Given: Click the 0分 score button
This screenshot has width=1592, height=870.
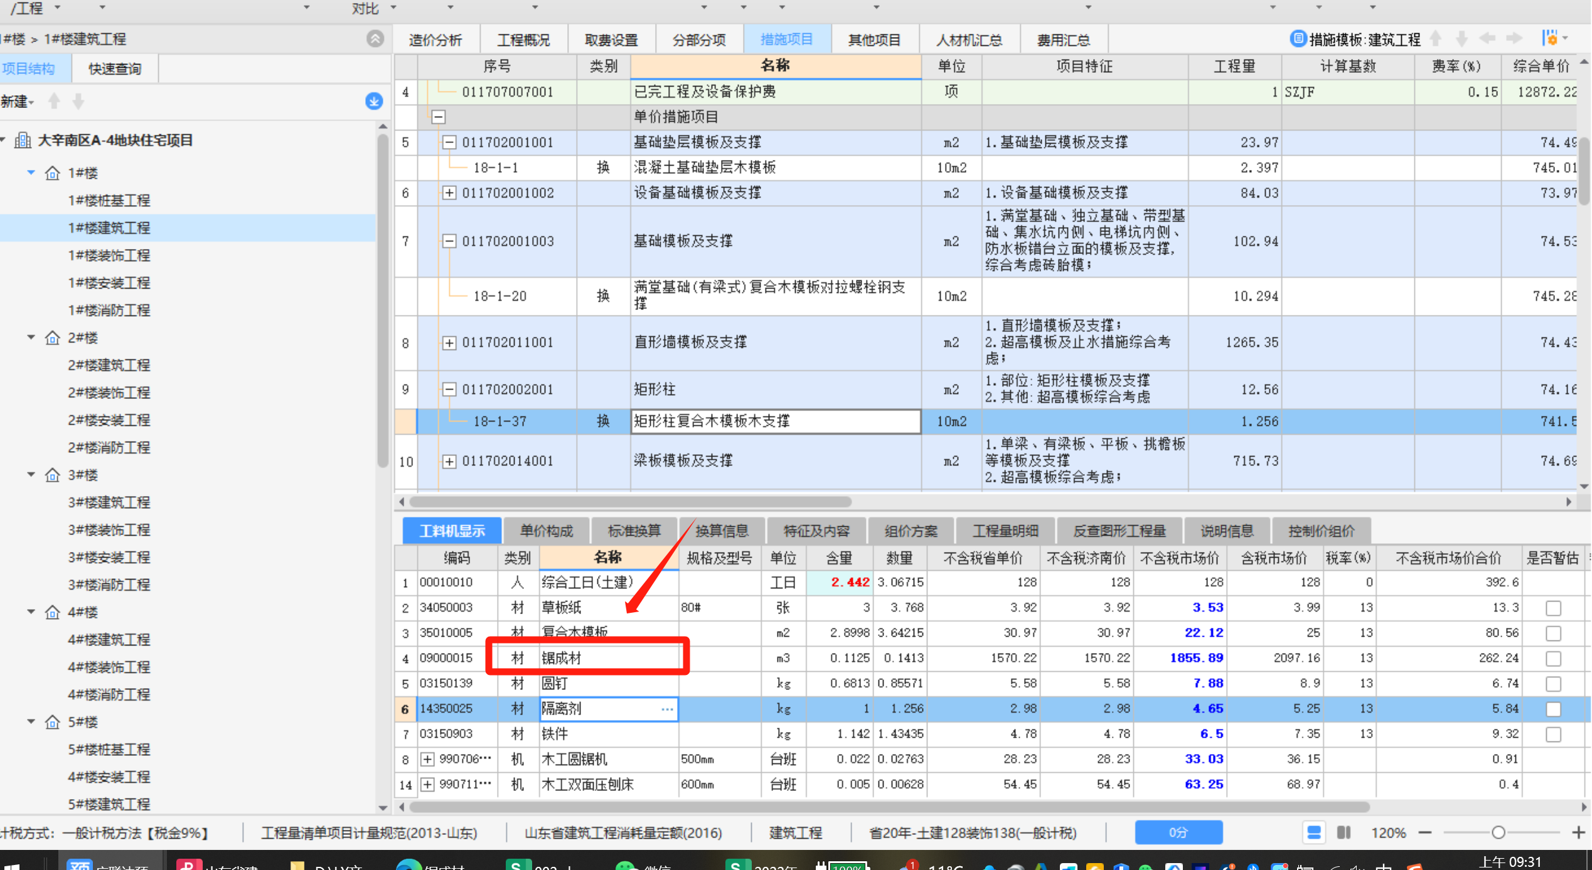Looking at the screenshot, I should [x=1178, y=832].
